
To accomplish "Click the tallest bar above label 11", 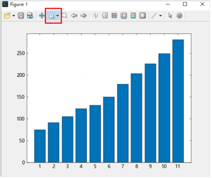I will coord(178,101).
